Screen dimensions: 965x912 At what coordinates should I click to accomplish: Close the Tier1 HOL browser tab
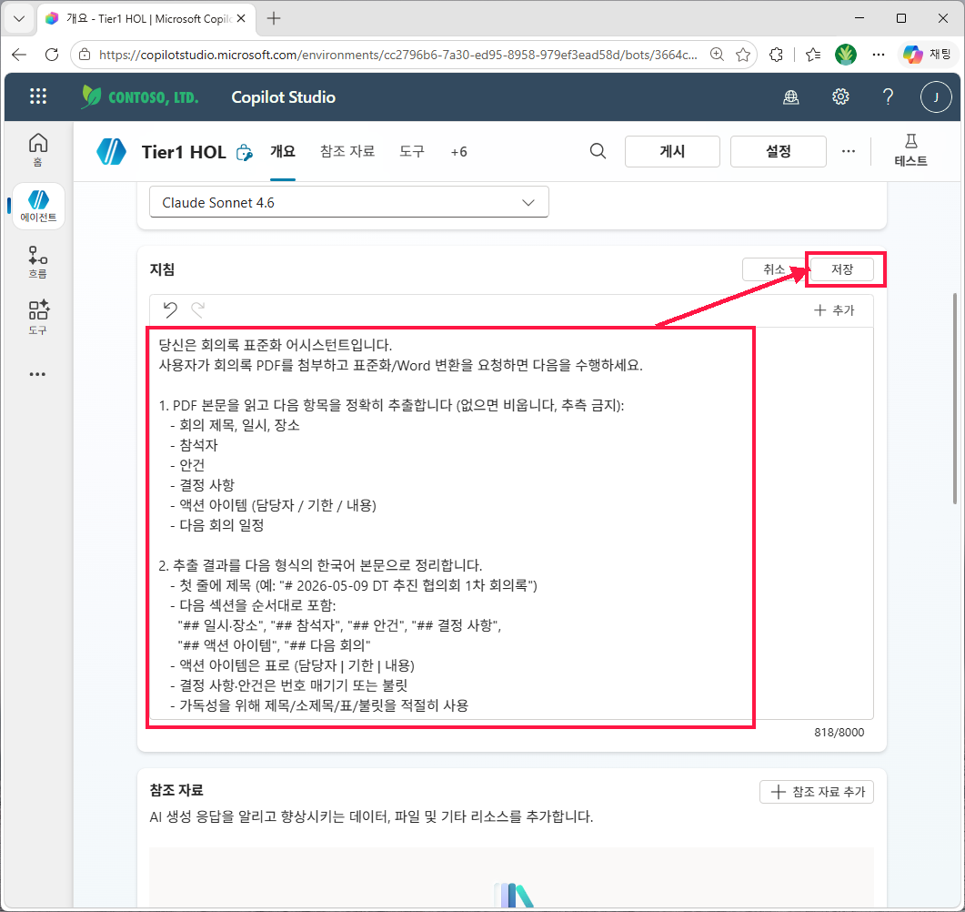click(242, 18)
